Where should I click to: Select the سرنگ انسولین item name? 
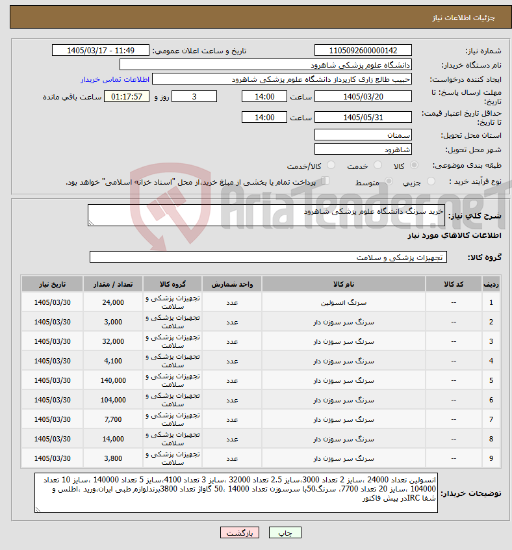pos(344,302)
